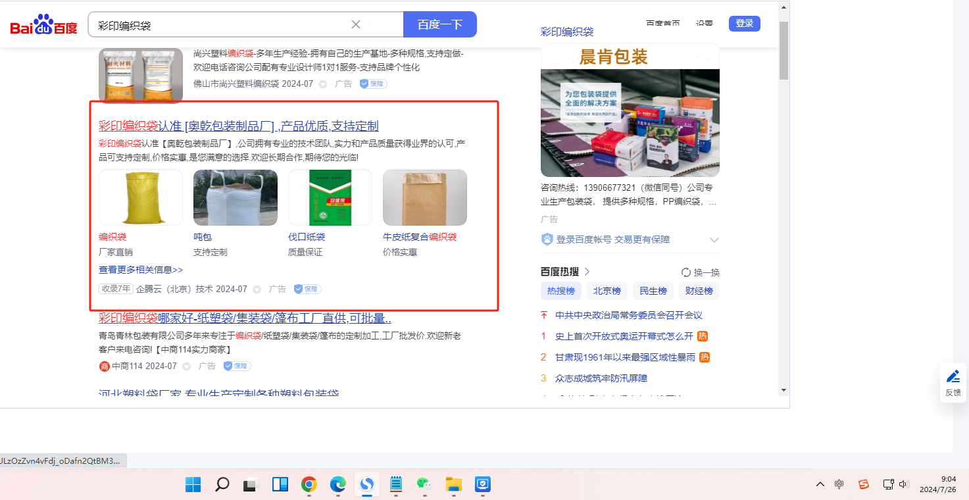Click the volume speaker icon
Screen dimensions: 969x500
pyautogui.click(x=903, y=484)
